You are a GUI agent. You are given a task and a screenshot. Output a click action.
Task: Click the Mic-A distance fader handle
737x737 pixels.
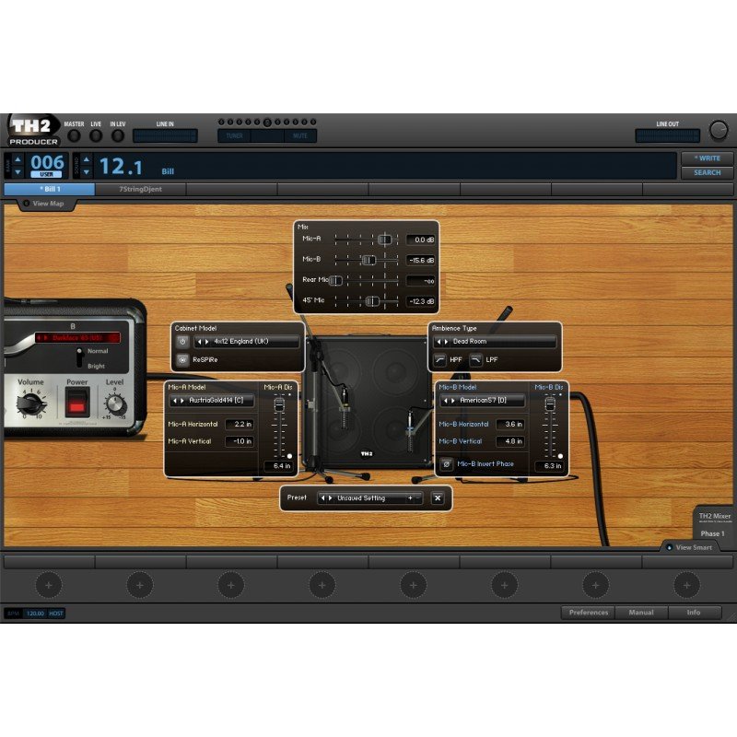click(279, 404)
